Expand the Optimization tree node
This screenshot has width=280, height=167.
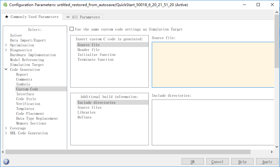click(6, 45)
